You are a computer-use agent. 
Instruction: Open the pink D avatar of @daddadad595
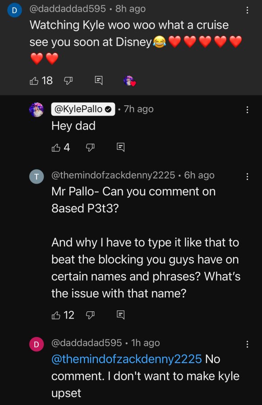coord(37,344)
